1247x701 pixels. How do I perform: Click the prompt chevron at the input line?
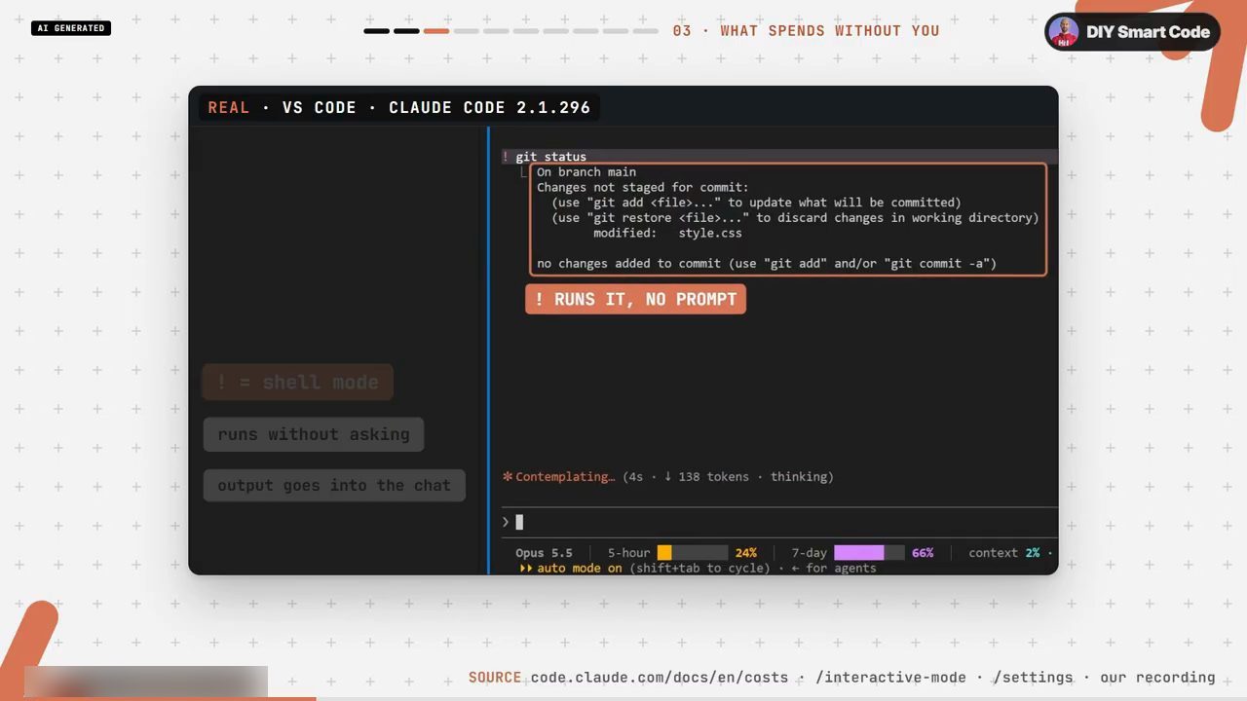[506, 522]
